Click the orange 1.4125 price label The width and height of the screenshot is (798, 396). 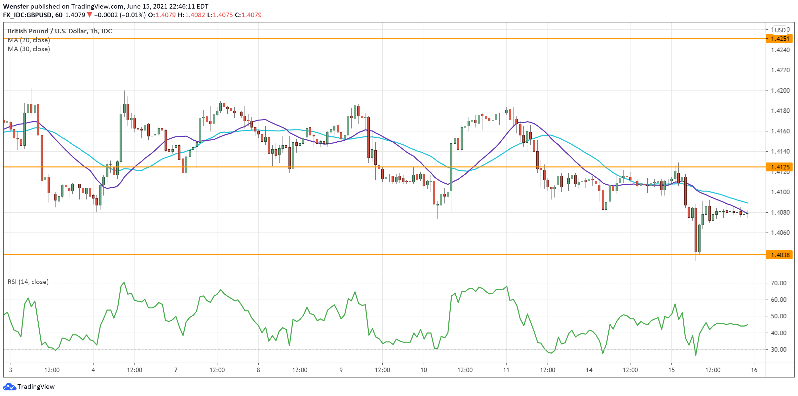coord(780,167)
